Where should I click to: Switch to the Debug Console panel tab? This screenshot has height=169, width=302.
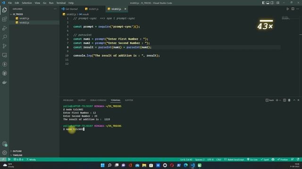[x=98, y=100]
